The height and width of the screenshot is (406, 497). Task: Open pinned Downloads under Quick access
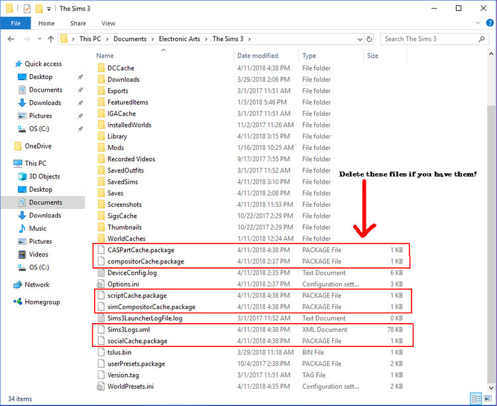(x=45, y=103)
